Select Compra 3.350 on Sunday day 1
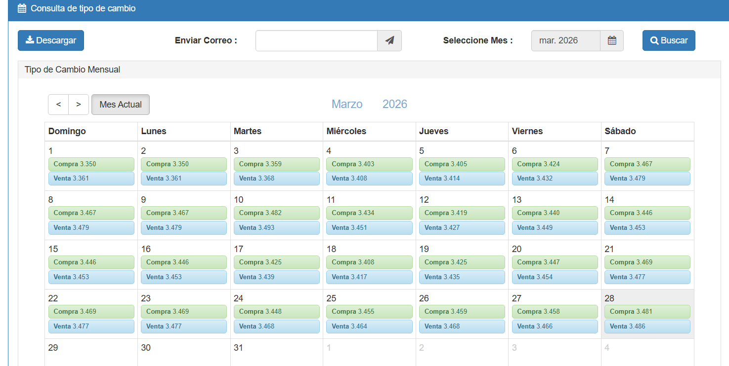Viewport: 729px width, 366px height. (x=91, y=164)
